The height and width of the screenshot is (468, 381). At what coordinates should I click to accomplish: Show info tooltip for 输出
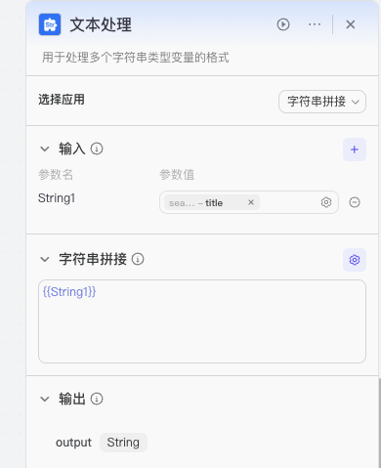click(97, 399)
